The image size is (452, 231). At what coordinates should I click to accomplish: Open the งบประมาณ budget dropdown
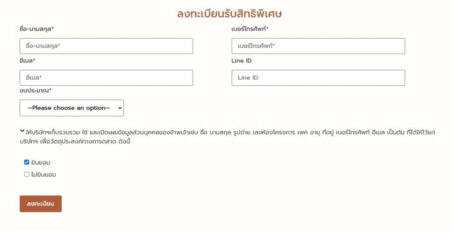pyautogui.click(x=72, y=108)
